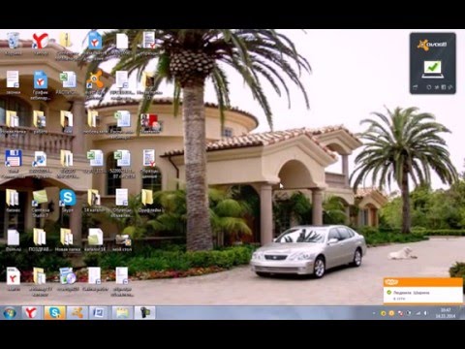
Task: Open Yandex browser from the taskbar
Action: [31, 313]
